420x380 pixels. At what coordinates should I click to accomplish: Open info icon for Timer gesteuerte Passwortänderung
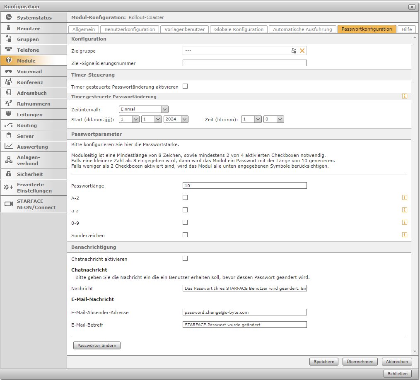click(405, 96)
